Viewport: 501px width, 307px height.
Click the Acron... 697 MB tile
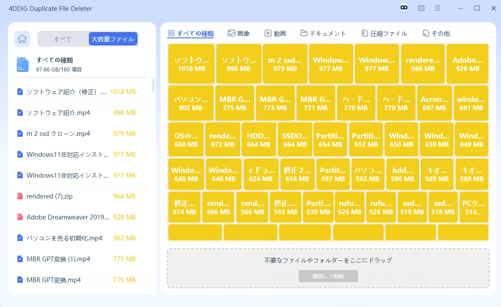[435, 103]
